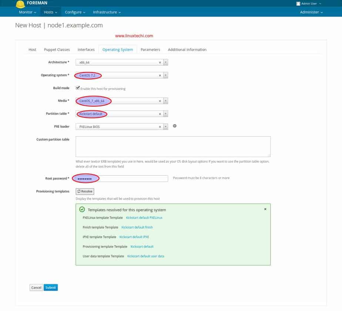
Task: Open the Infrastructure menu
Action: tap(107, 12)
